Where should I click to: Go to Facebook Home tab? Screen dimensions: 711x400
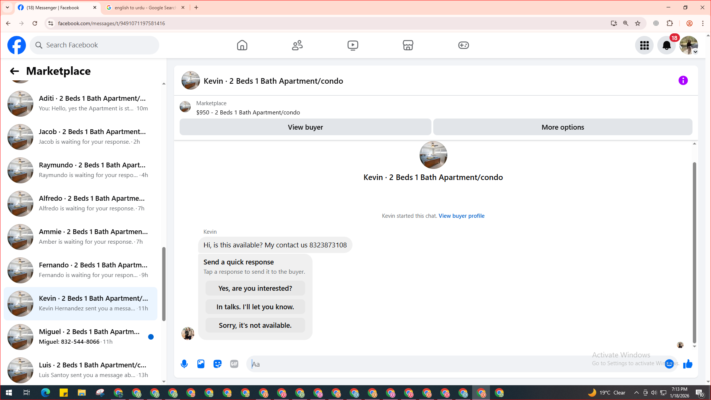coord(242,45)
